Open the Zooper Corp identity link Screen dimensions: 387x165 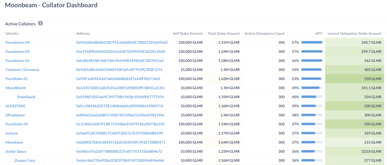coord(25,160)
